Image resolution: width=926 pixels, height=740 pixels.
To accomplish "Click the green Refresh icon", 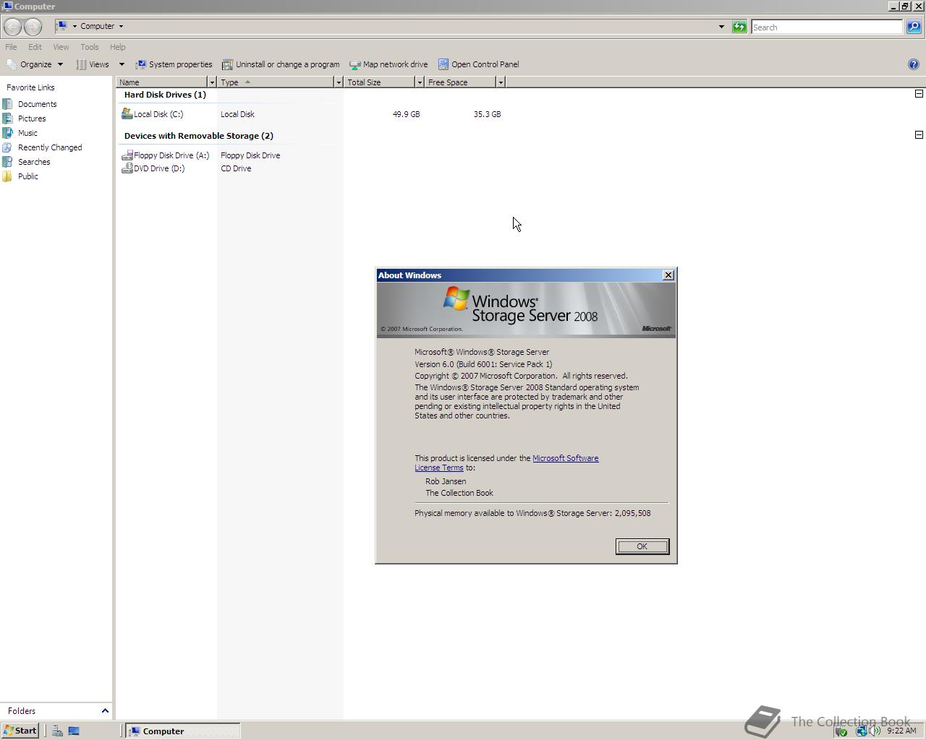I will click(x=739, y=27).
